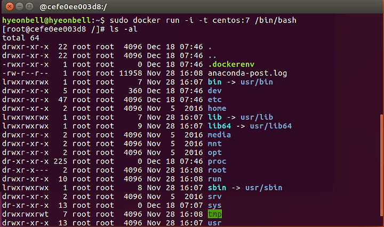
Task: Click the dev directory name
Action: tap(215, 91)
